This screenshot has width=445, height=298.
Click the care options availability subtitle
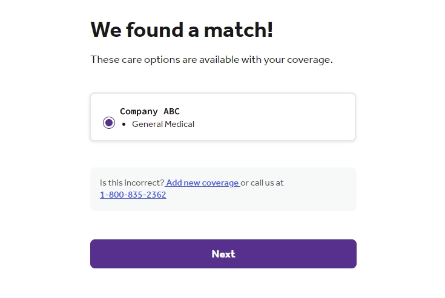[211, 60]
